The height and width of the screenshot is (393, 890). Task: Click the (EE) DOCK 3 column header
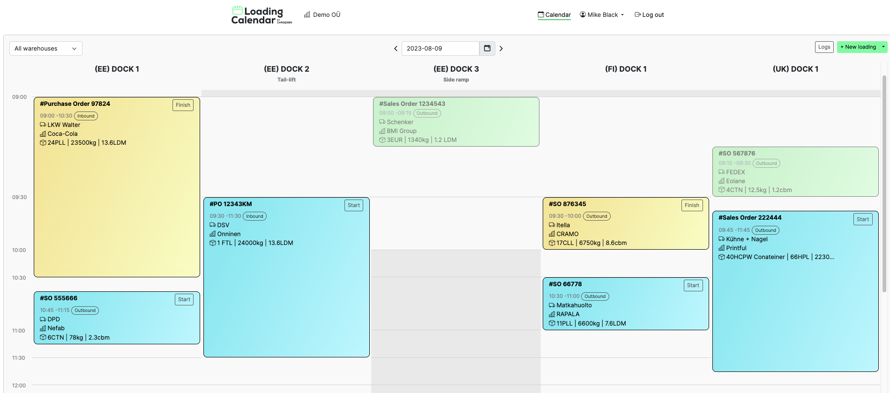pyautogui.click(x=456, y=69)
